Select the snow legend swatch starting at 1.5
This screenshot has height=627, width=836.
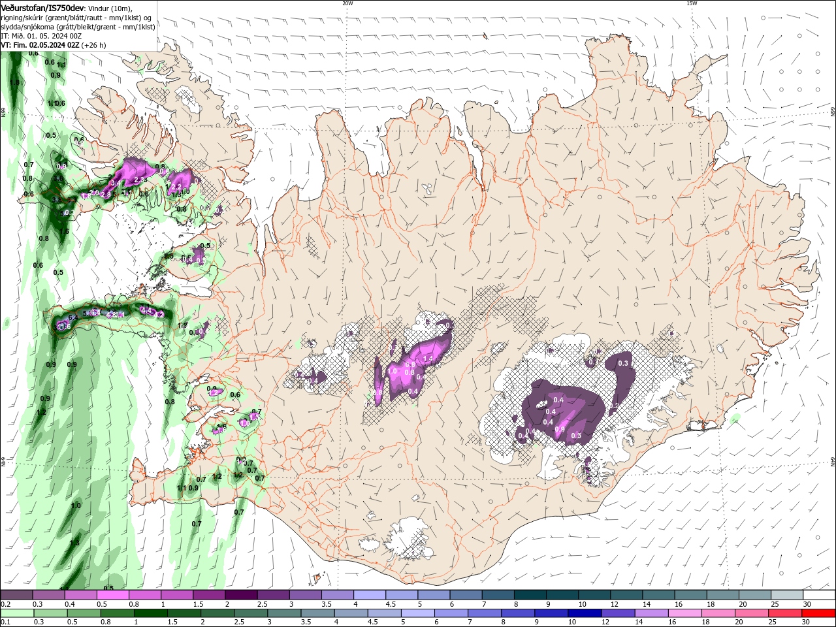click(208, 595)
